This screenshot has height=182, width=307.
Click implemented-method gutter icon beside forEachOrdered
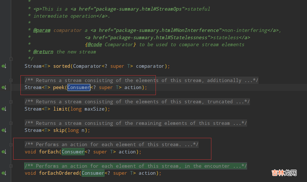pyautogui.click(x=4, y=173)
